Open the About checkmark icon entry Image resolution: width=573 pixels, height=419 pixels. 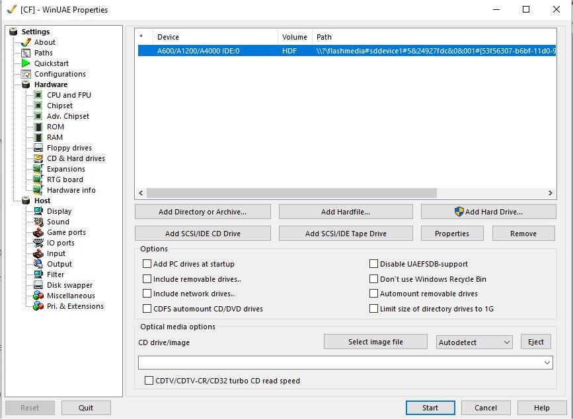point(26,42)
